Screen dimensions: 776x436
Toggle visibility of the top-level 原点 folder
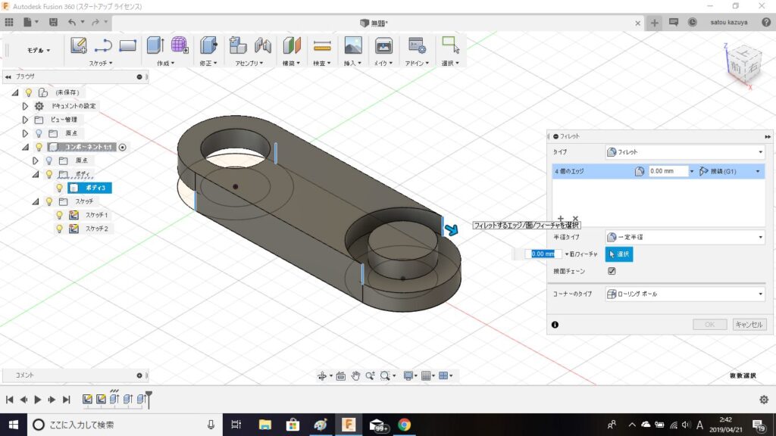[x=39, y=133]
